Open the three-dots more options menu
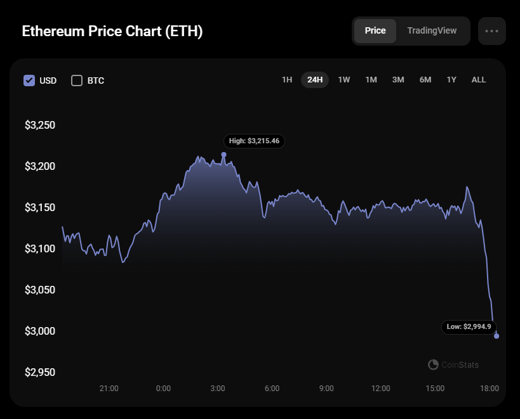The height and width of the screenshot is (419, 520). [491, 31]
